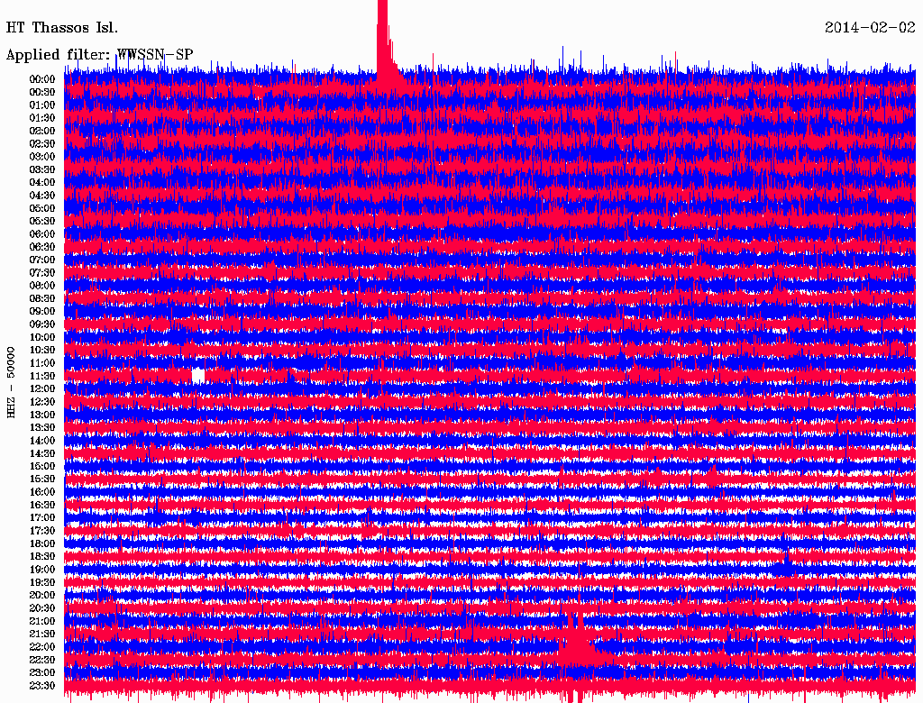Select the 21:00 time label
The height and width of the screenshot is (703, 923).
(41, 621)
